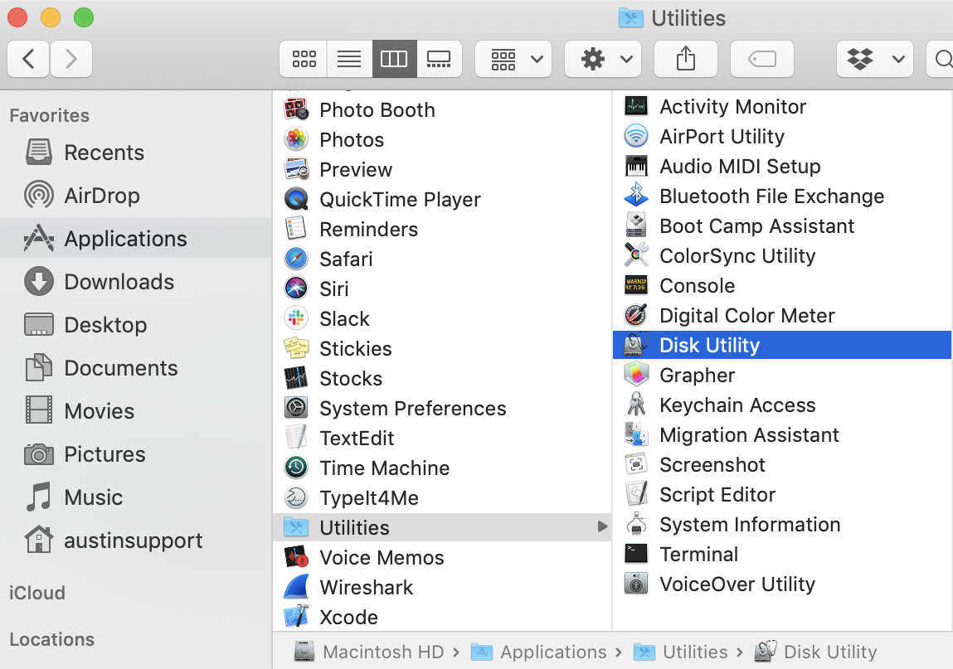Click Macintosh HD in the path bar

[x=369, y=652]
